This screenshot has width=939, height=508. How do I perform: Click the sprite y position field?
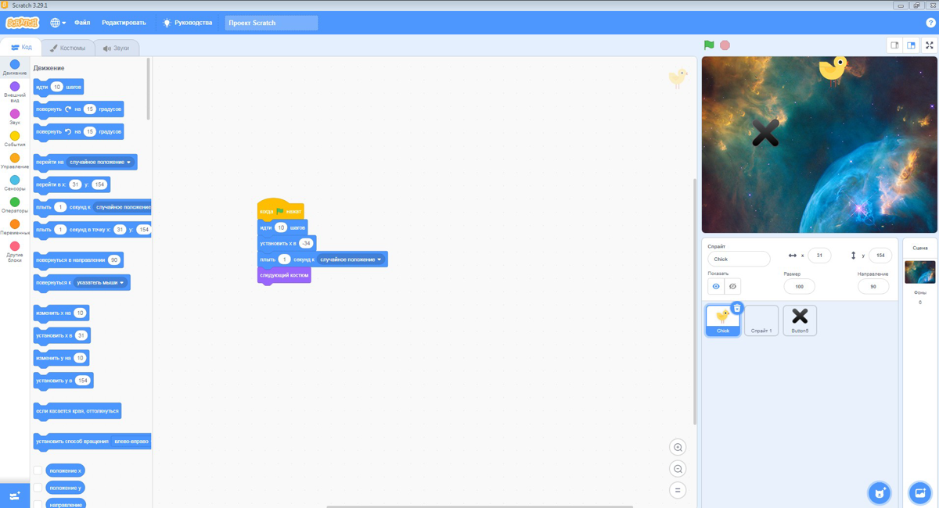[880, 256]
